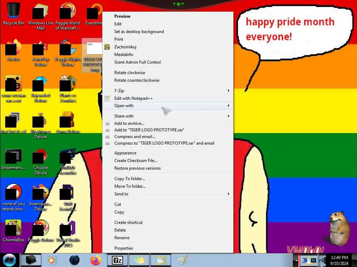
Task: Select Big Money Deluxe desktop icon
Action: pos(40,125)
